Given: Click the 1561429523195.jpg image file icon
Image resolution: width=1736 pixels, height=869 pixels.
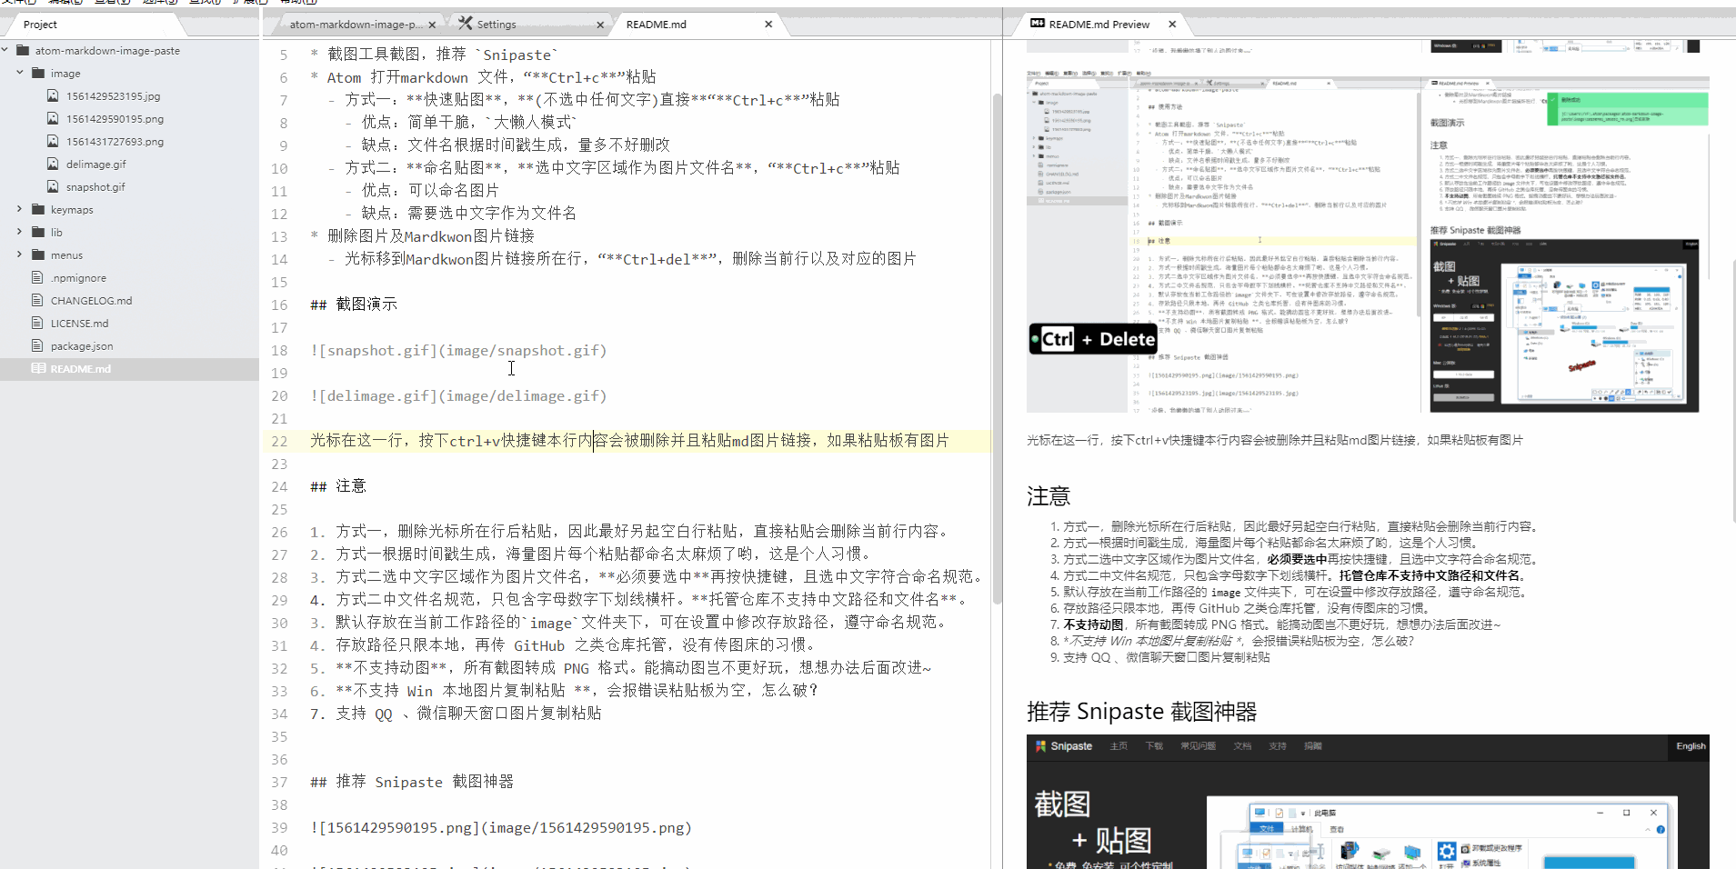Looking at the screenshot, I should point(53,95).
